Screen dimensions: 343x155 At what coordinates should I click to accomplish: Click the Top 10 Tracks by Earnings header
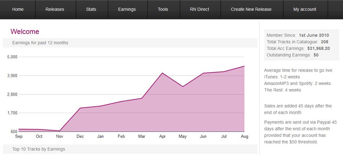[39, 149]
